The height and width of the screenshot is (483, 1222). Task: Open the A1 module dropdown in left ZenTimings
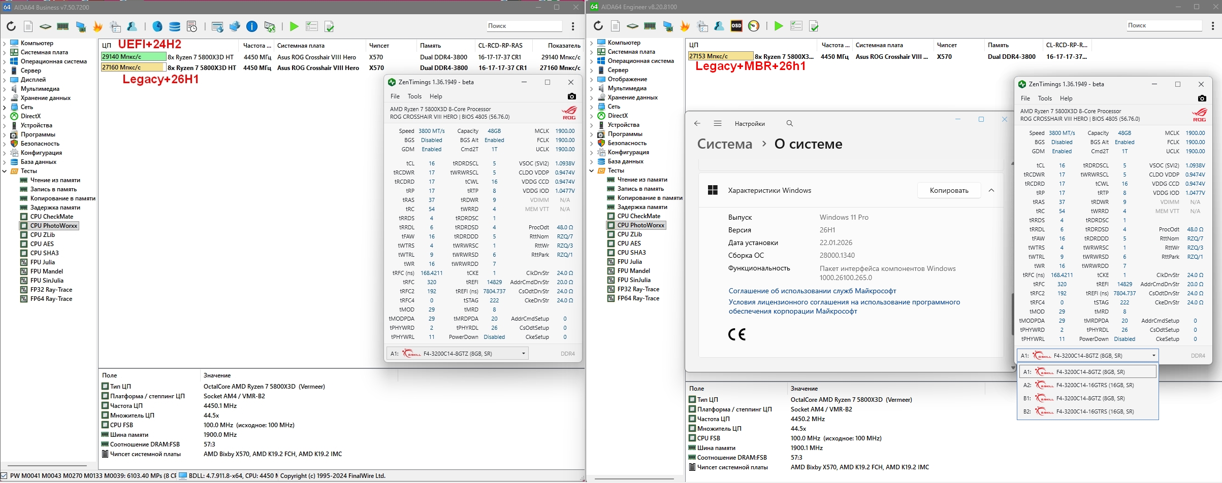tap(458, 354)
